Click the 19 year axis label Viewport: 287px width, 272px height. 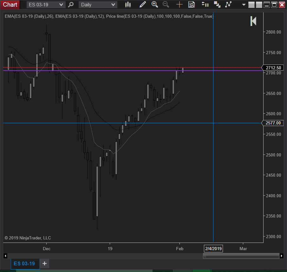[110, 249]
